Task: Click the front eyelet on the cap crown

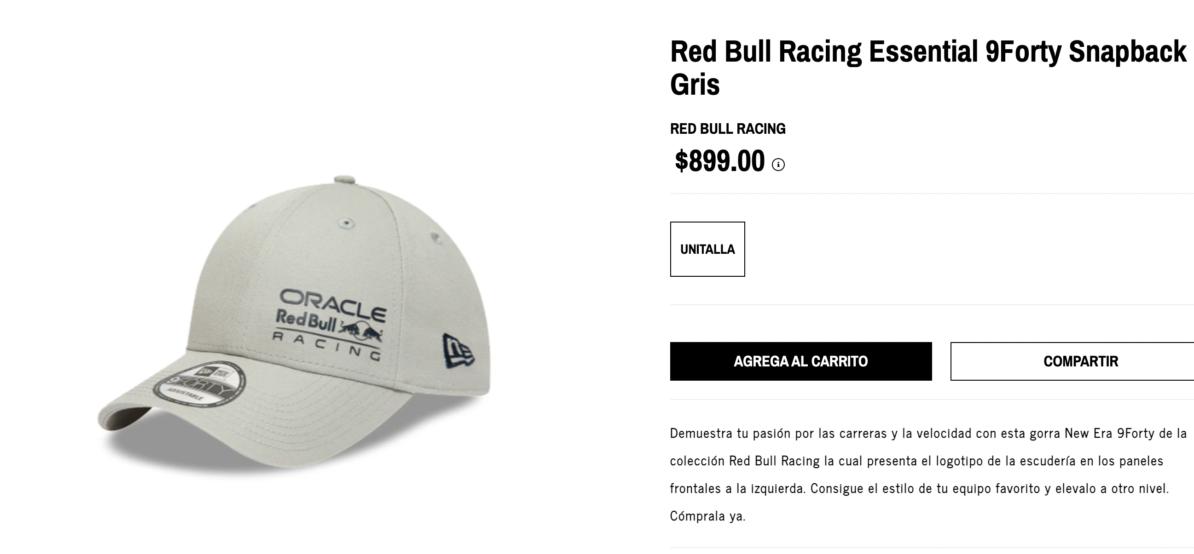Action: pos(346,223)
